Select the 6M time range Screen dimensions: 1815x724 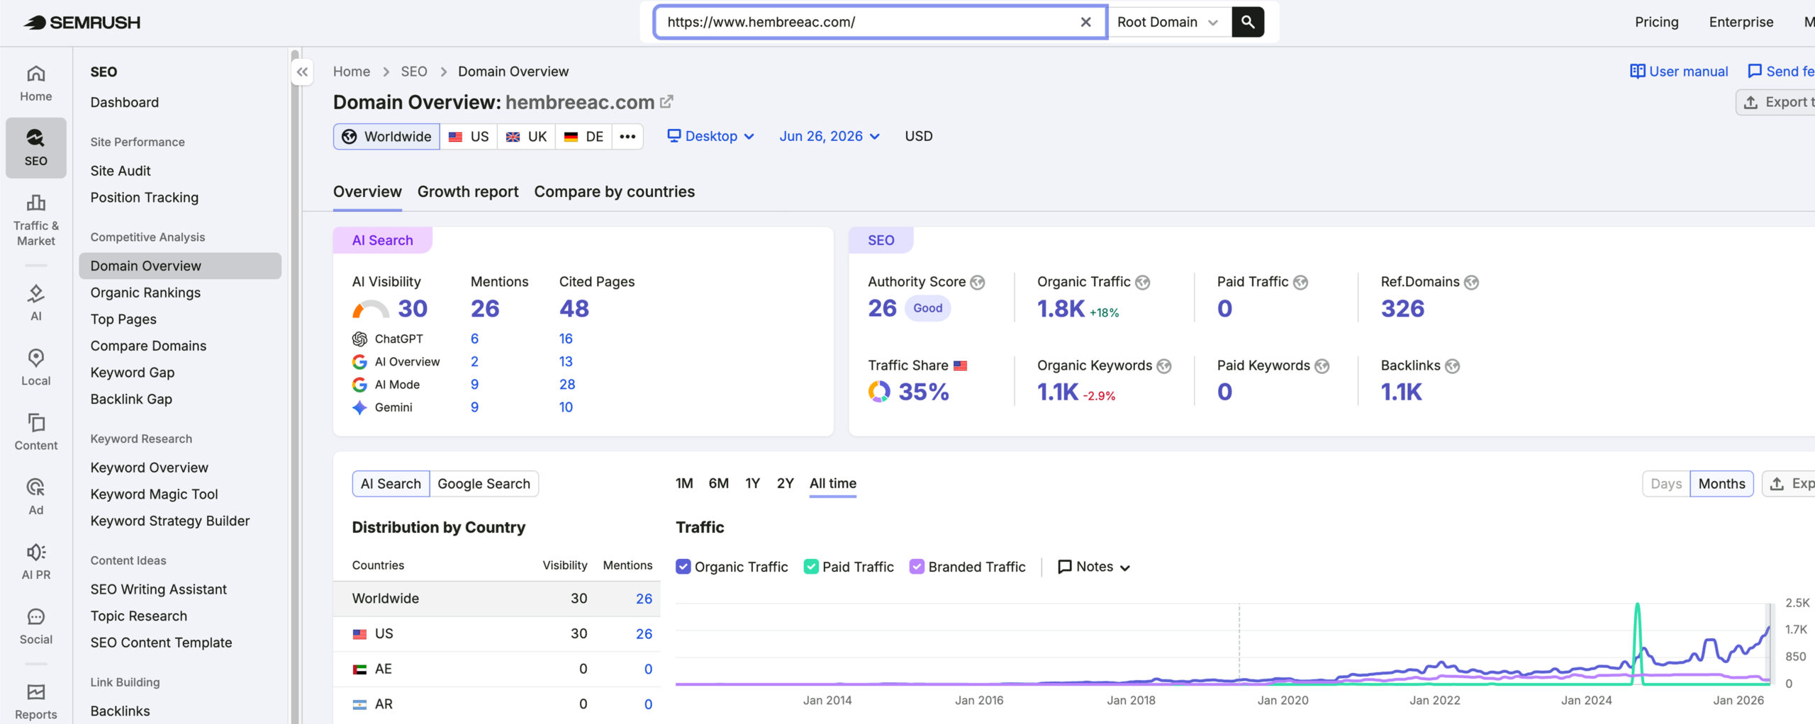(x=719, y=483)
